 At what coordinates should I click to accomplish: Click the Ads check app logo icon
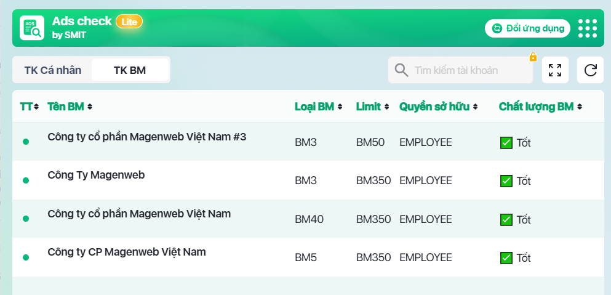point(32,28)
